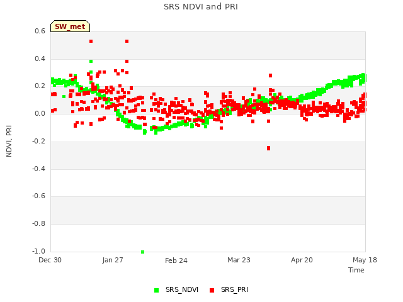Screen dimensions: 403x302
Task: Click the green SRS_NDVI legend swatch
Action: click(x=156, y=290)
